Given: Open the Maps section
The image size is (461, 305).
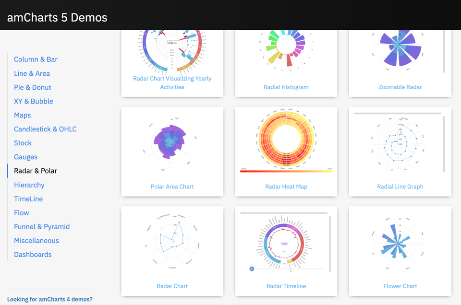Looking at the screenshot, I should pos(22,115).
